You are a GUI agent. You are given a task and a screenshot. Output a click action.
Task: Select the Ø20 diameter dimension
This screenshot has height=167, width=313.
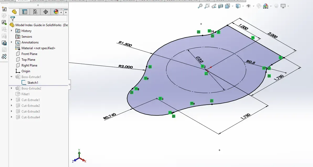200,59
